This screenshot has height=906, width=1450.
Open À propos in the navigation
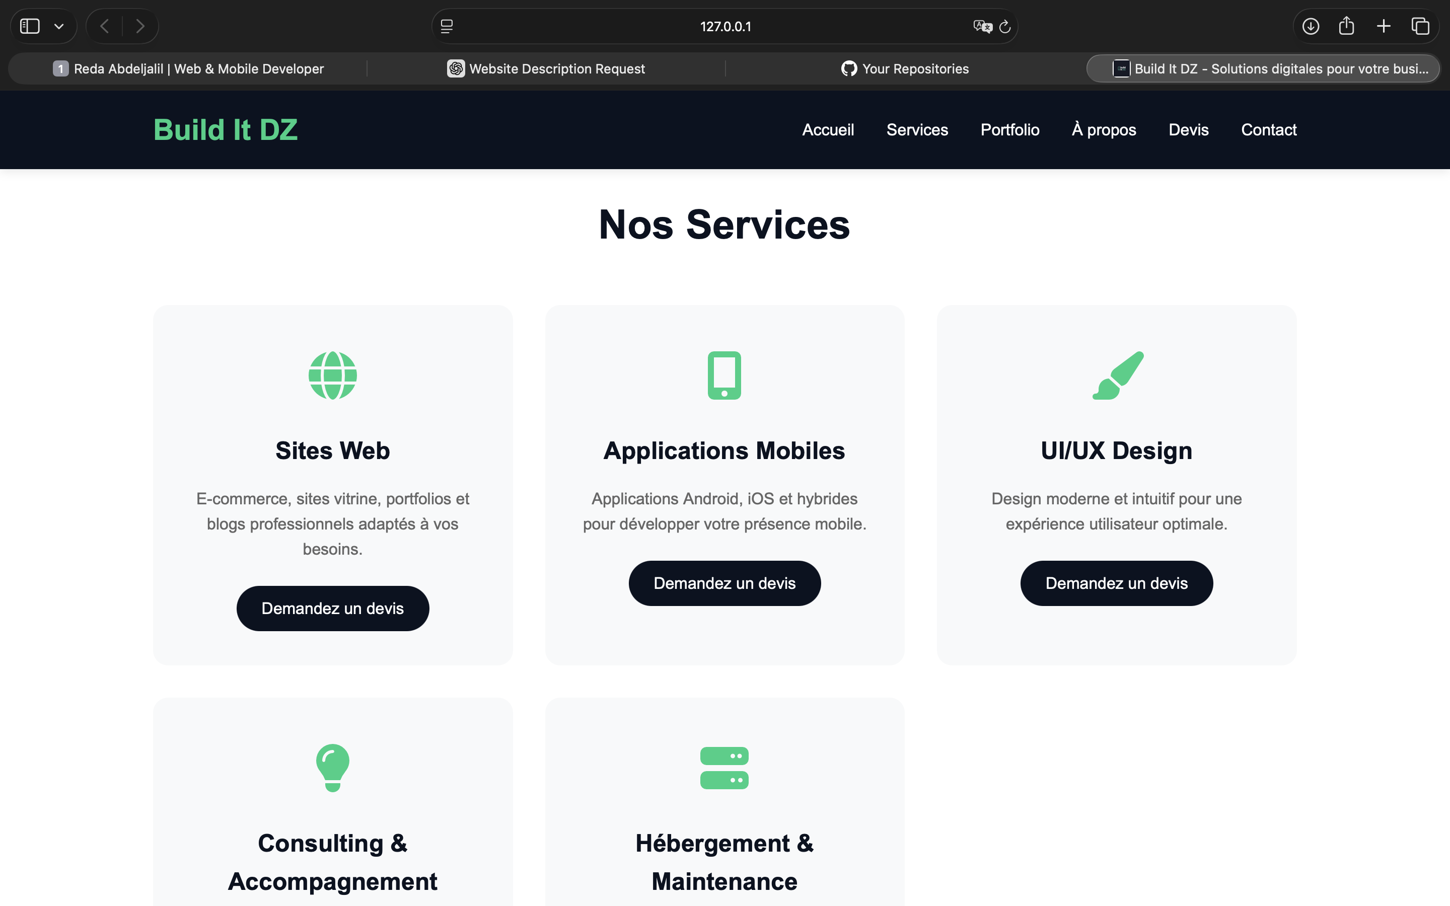1104,130
